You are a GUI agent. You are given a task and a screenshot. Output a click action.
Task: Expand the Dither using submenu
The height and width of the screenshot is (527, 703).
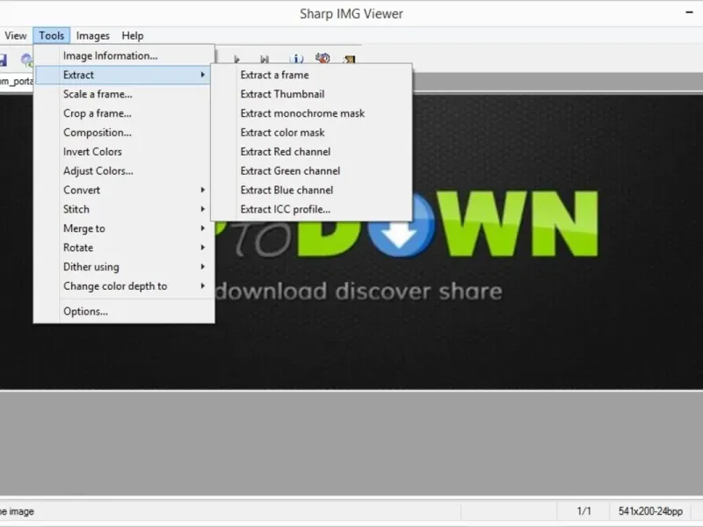tap(124, 267)
